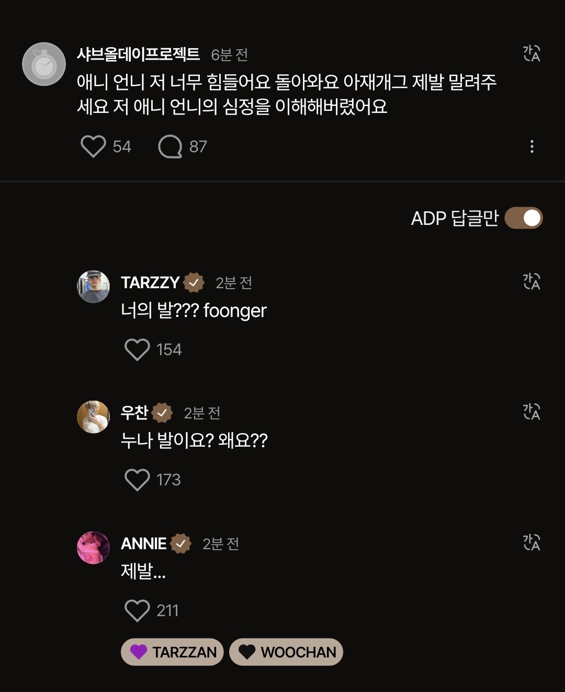Screen dimensions: 565x692
Task: Select the WOOCHAN black heart tag
Action: (286, 652)
